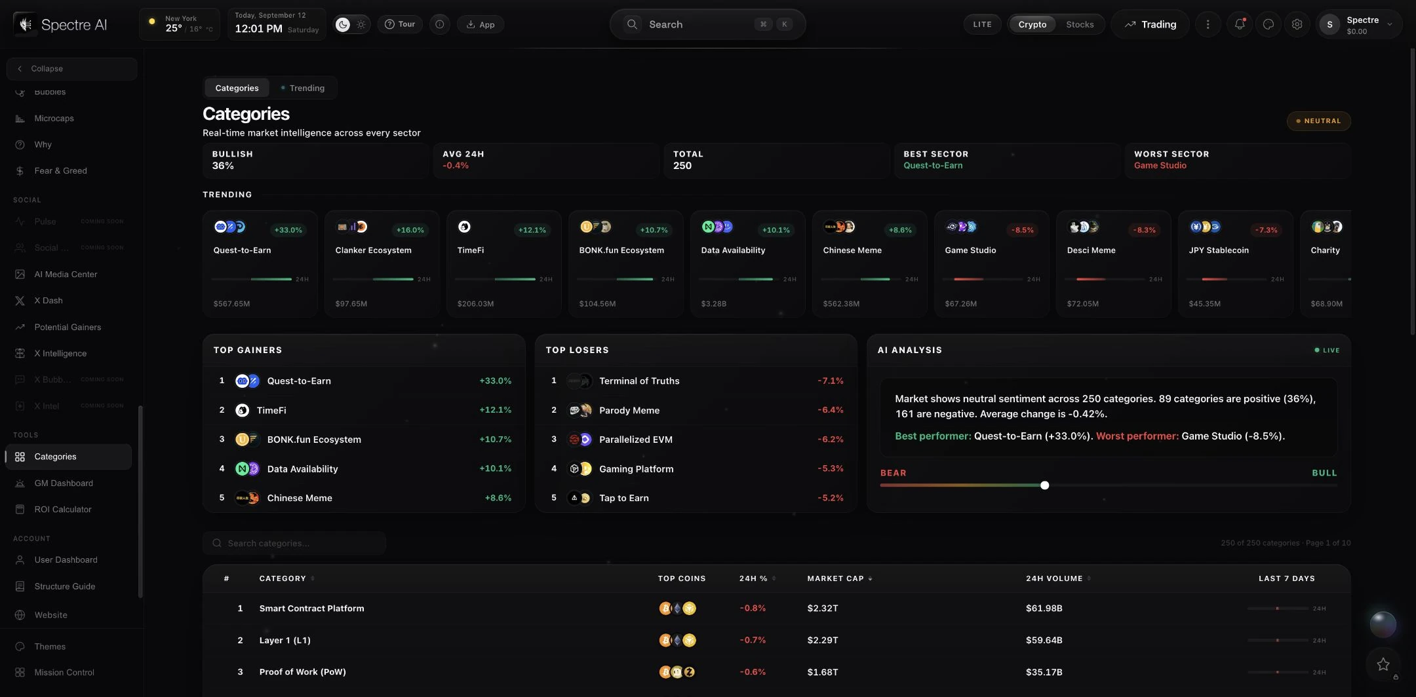The width and height of the screenshot is (1416, 697).
Task: Open the settings gear icon
Action: (x=1297, y=24)
